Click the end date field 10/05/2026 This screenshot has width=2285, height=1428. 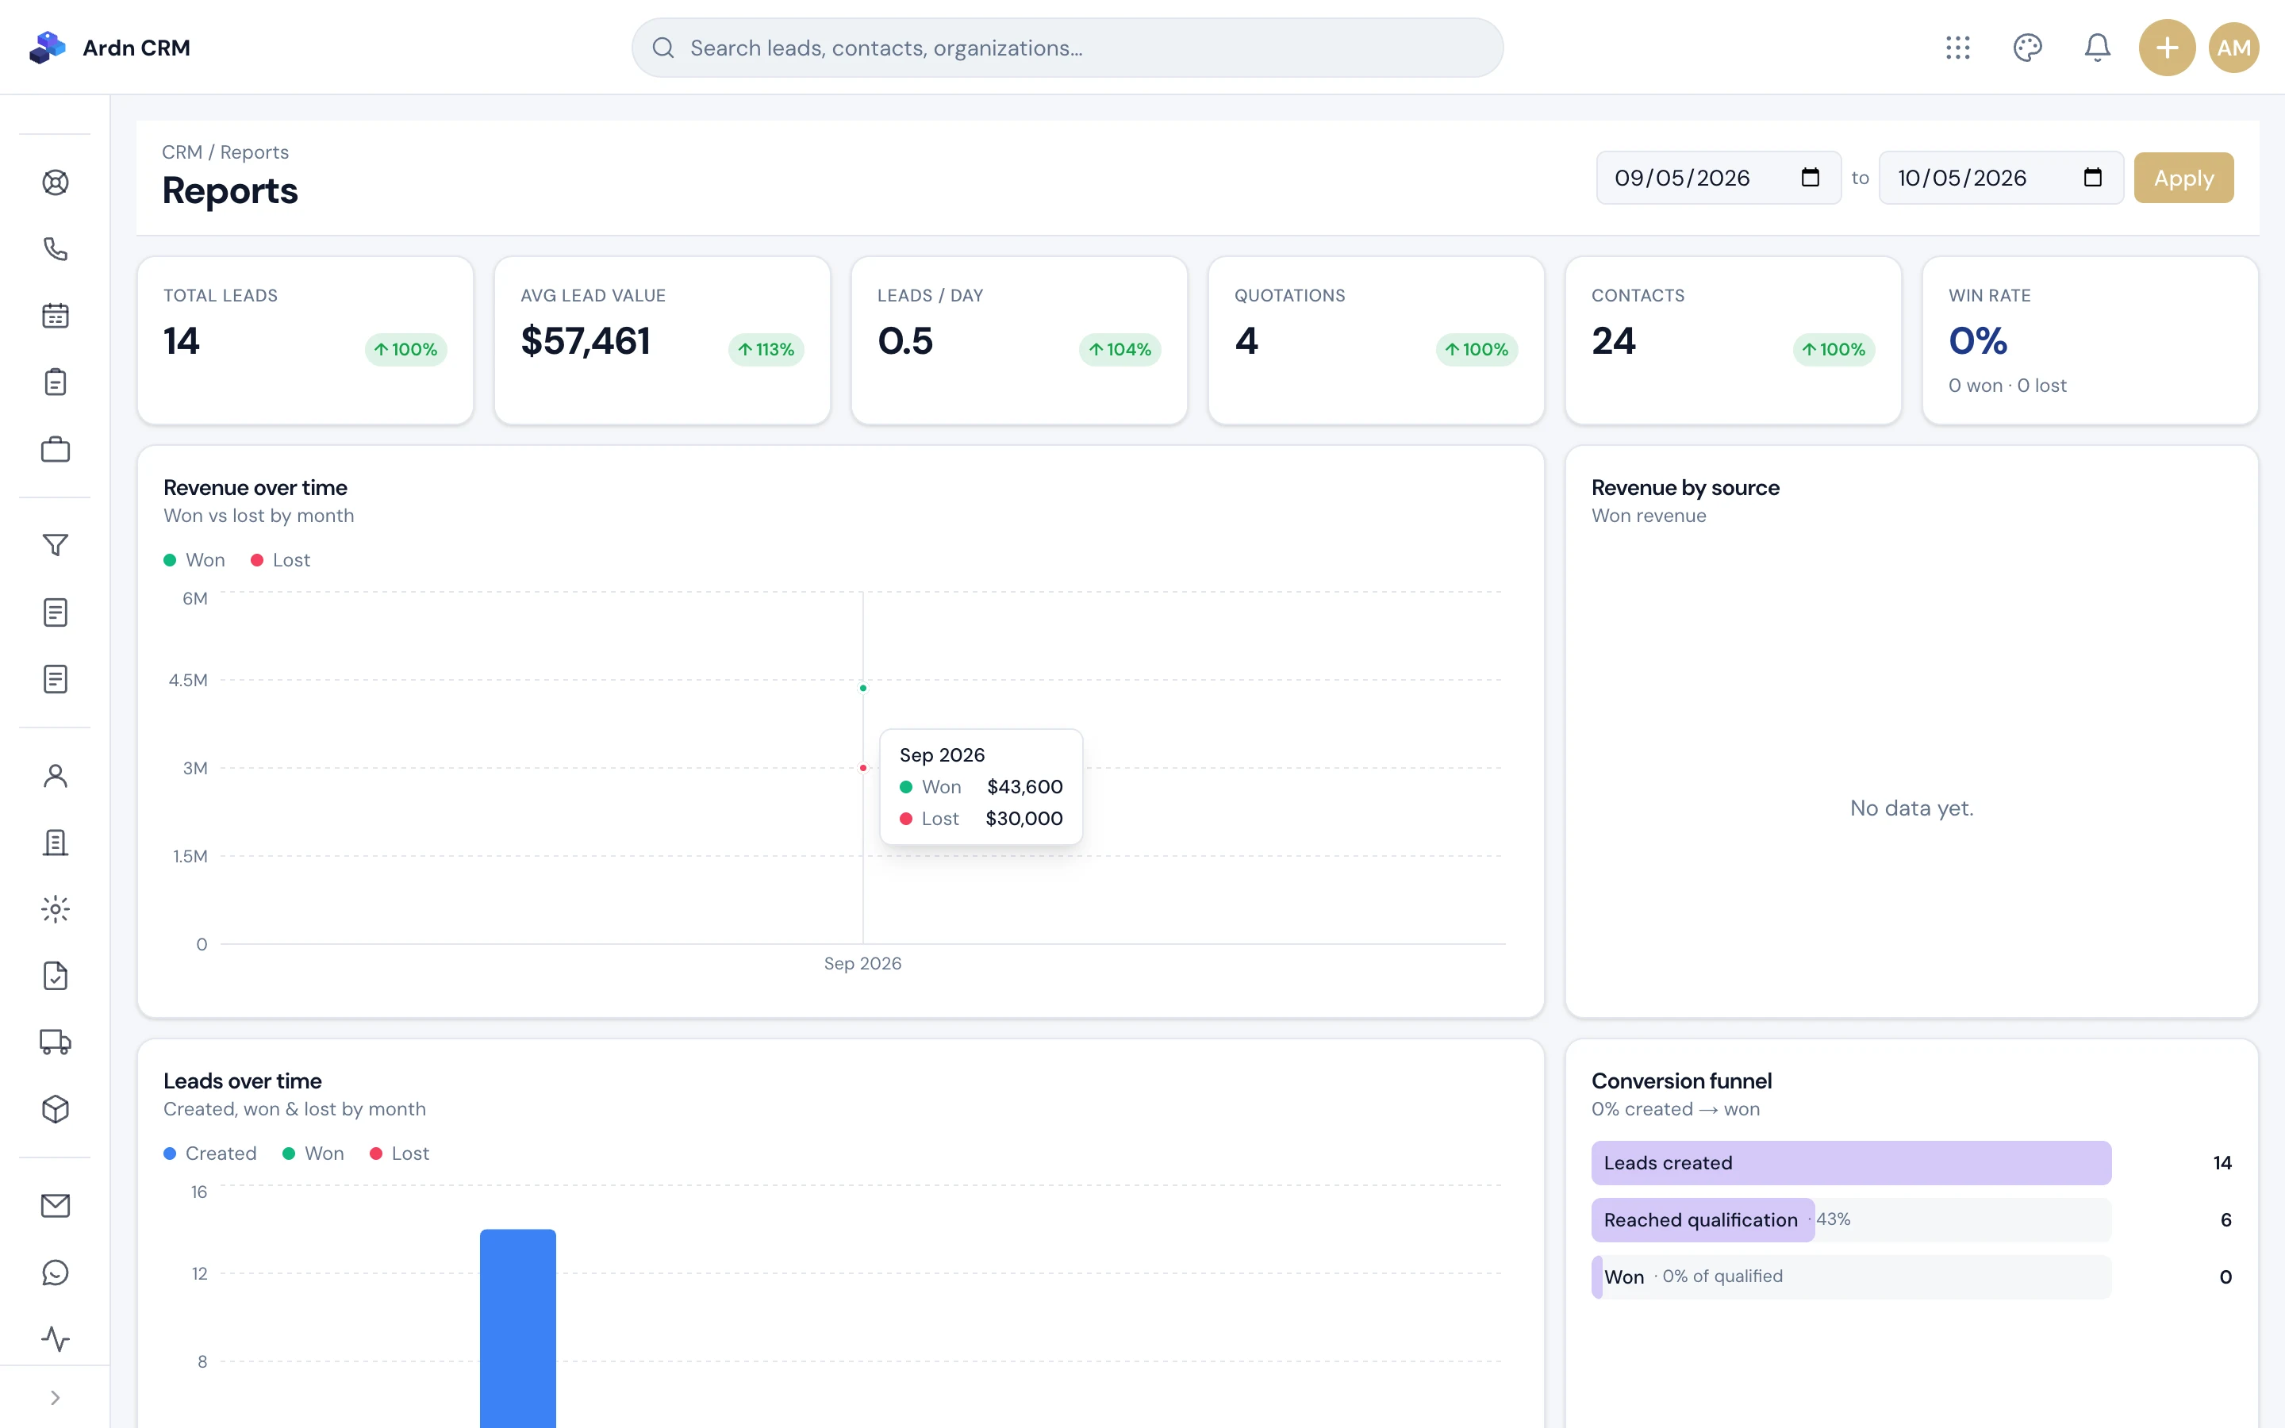coord(2001,178)
